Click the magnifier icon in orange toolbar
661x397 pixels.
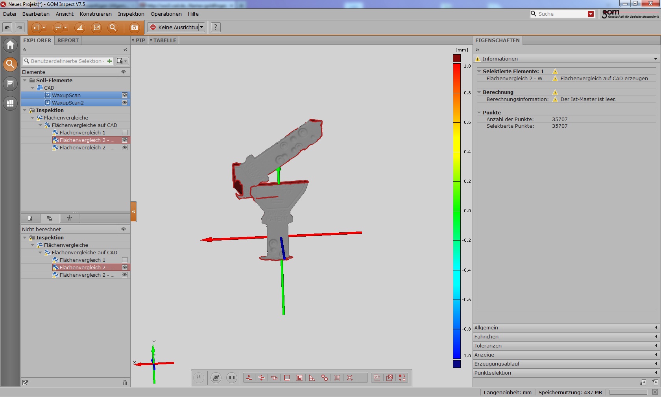point(113,28)
